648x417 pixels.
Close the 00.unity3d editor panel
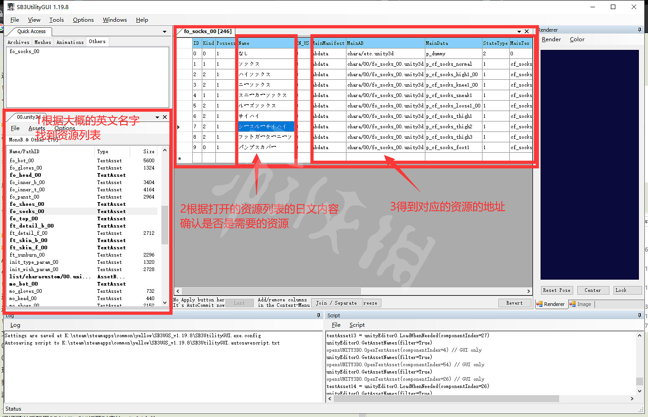[x=165, y=117]
